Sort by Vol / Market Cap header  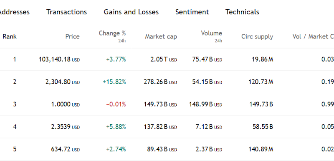click(x=313, y=36)
